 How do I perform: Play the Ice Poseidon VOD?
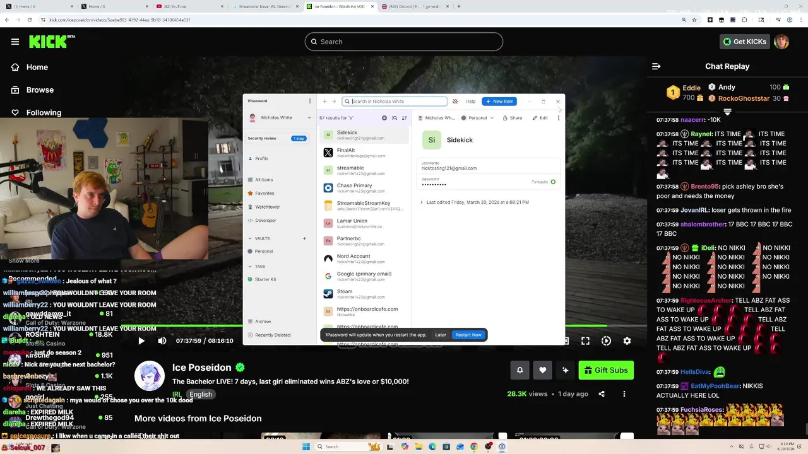tap(141, 340)
